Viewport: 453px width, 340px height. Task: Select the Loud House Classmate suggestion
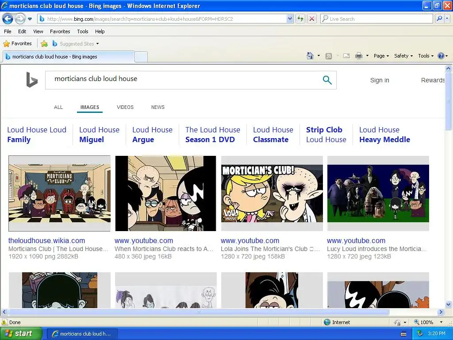pos(273,135)
